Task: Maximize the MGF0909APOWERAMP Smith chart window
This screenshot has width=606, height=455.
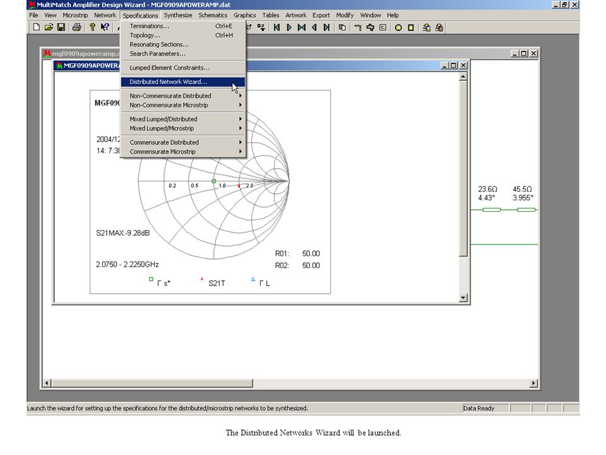Action: click(x=453, y=65)
